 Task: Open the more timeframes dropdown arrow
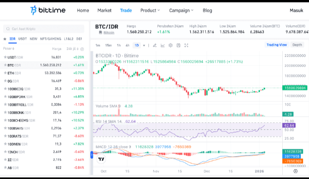144,46
